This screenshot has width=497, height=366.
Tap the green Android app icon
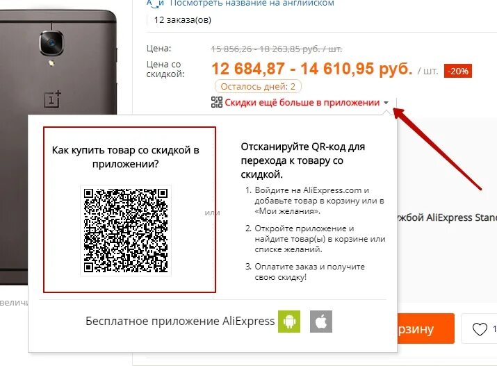[x=289, y=322]
